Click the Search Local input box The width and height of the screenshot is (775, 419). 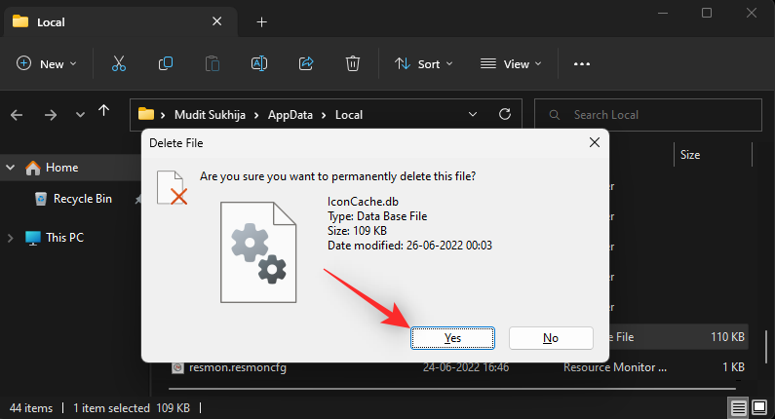648,115
